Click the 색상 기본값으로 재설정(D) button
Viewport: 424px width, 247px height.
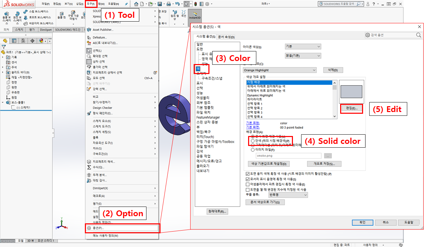pos(269,164)
